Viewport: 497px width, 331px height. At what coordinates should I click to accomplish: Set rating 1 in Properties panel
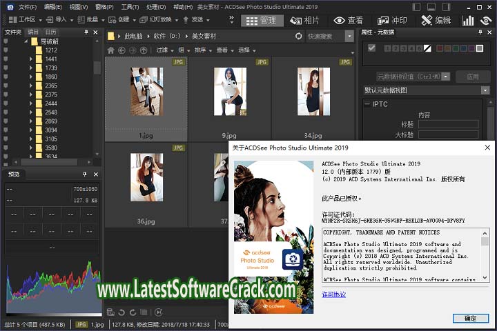(387, 48)
